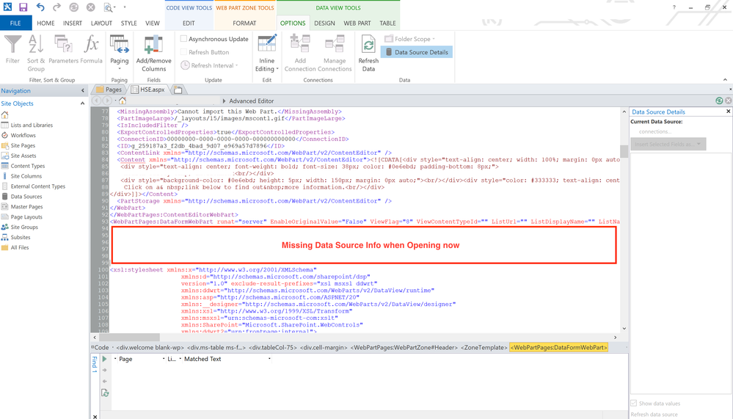Open Page Layouts in navigation
The width and height of the screenshot is (733, 419).
(22, 217)
